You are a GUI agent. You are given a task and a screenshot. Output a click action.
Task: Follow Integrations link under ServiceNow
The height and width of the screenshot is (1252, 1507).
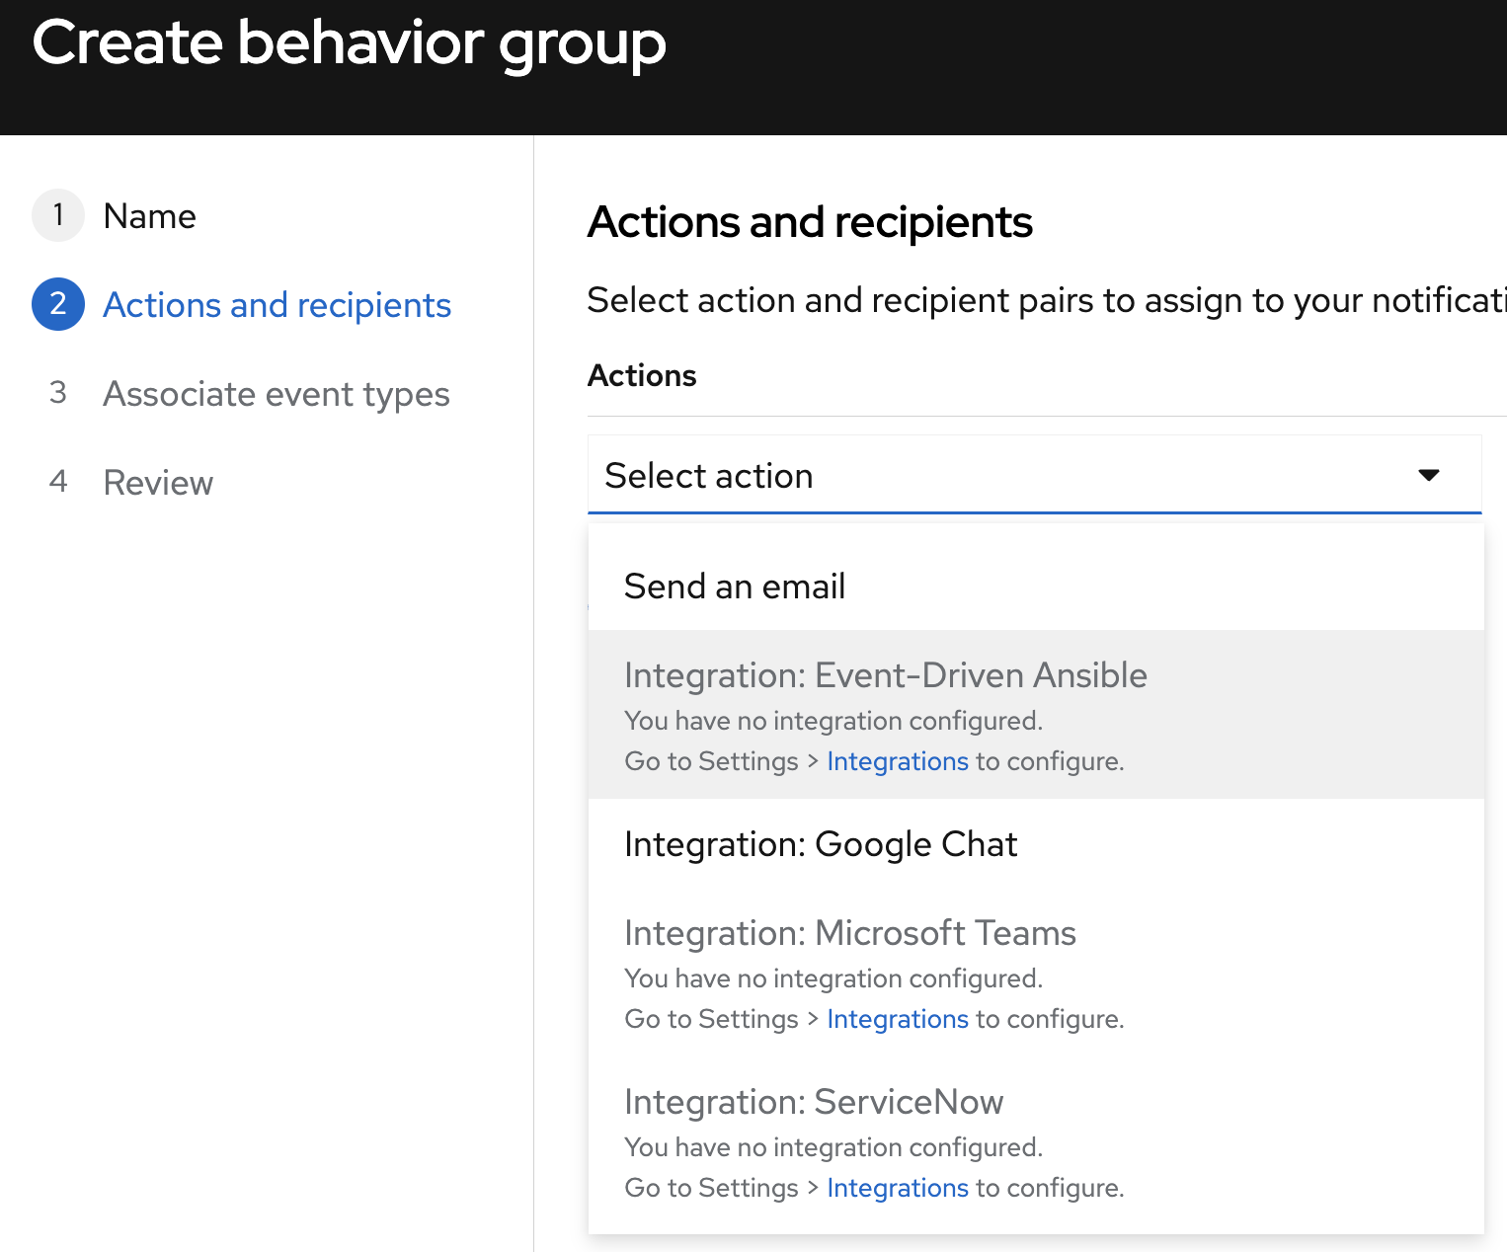[x=897, y=1188]
